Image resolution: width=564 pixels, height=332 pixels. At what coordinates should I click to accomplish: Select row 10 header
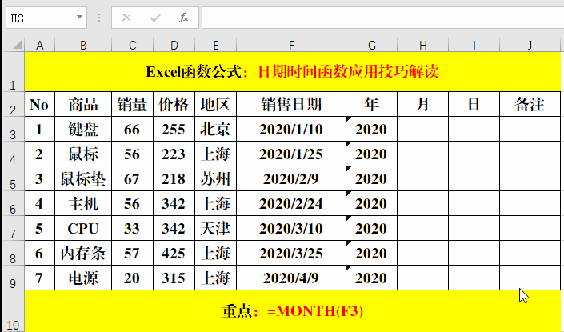(x=13, y=311)
